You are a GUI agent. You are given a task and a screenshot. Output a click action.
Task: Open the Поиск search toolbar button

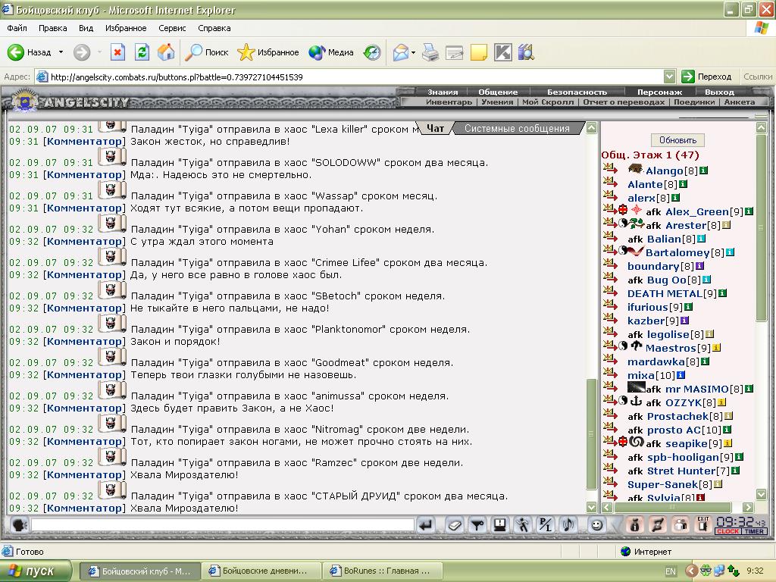[x=206, y=52]
